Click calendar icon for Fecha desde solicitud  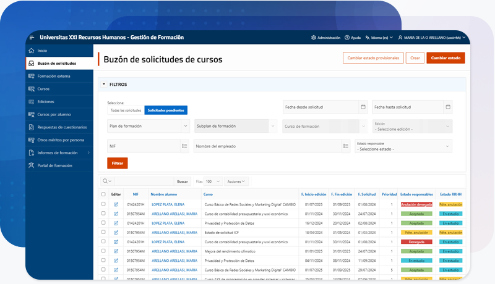coord(363,107)
